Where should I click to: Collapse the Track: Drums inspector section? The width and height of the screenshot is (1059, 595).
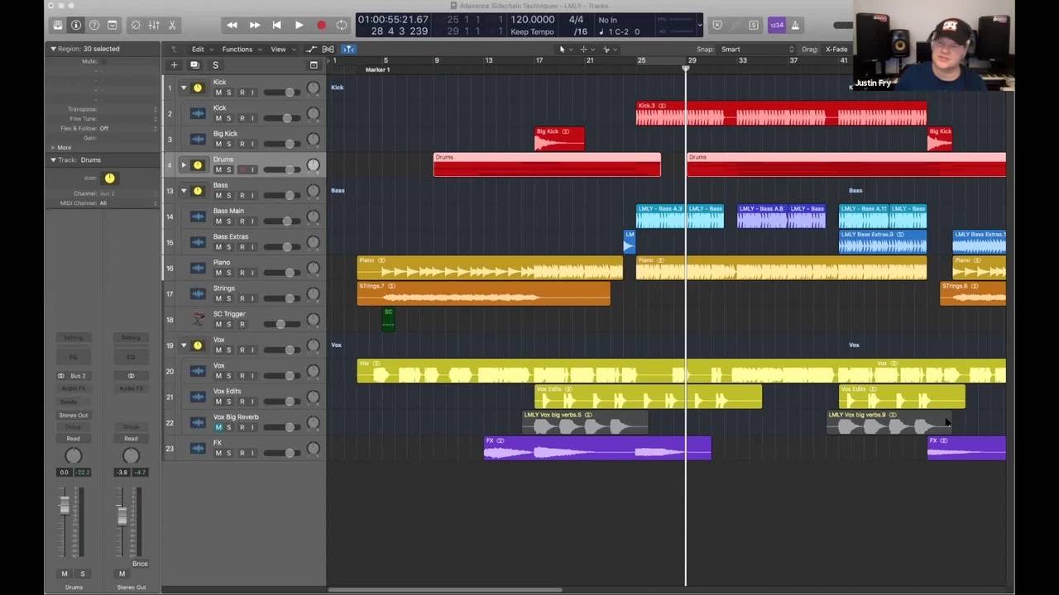[x=53, y=159]
